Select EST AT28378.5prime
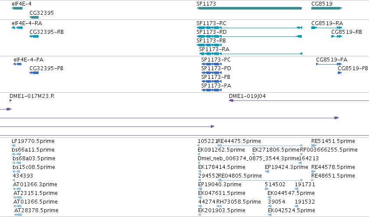369x217 pixels. pos(18,215)
